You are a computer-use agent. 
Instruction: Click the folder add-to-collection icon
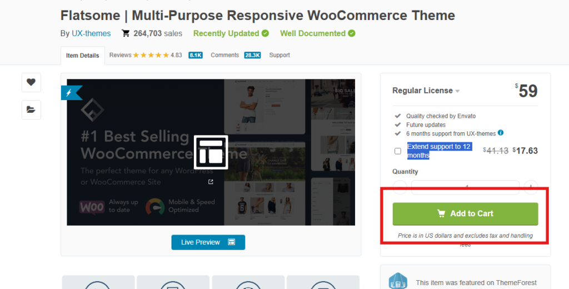[31, 109]
